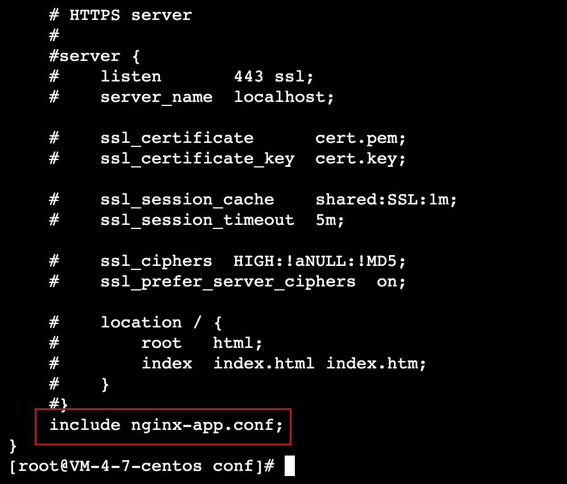The image size is (567, 484).
Task: Click the "index.html" text in the index line
Action: click(x=263, y=363)
